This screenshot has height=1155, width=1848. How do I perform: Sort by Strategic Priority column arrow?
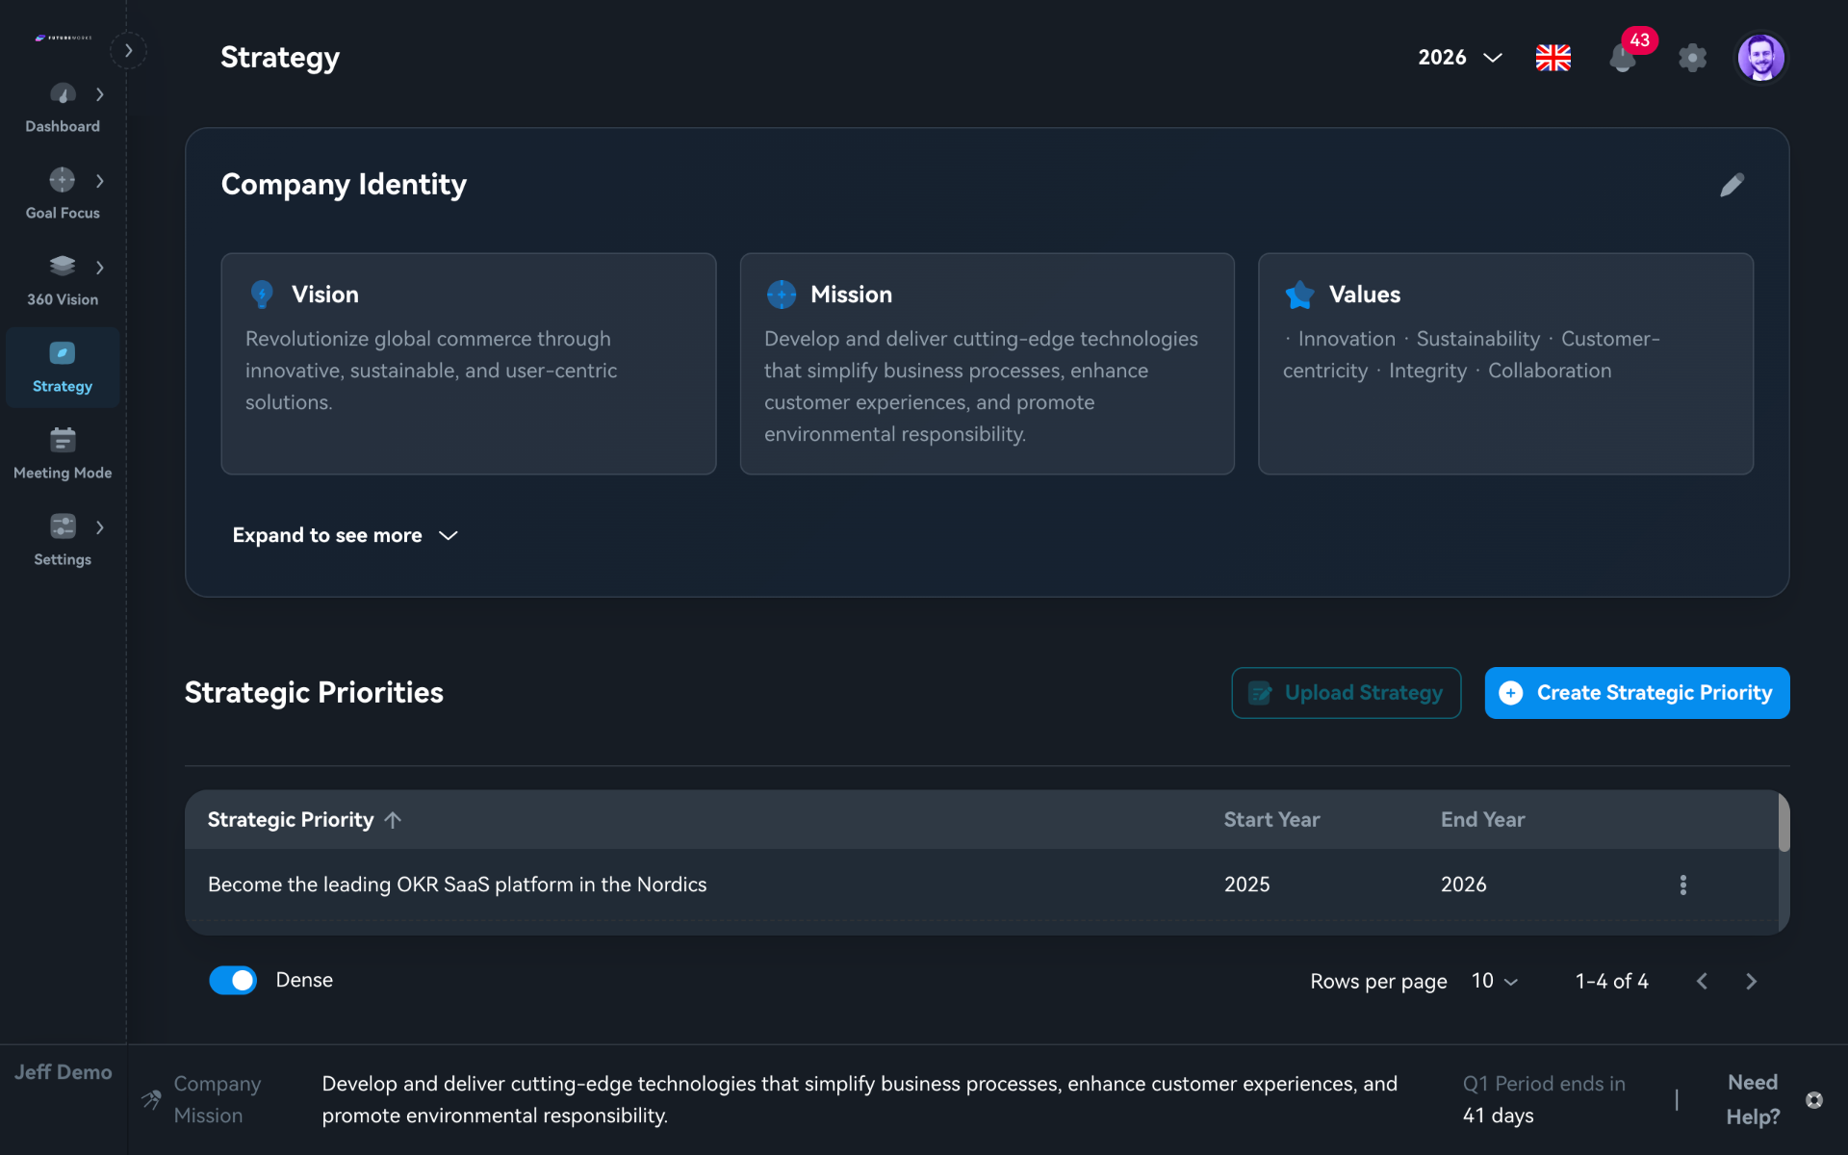point(393,820)
